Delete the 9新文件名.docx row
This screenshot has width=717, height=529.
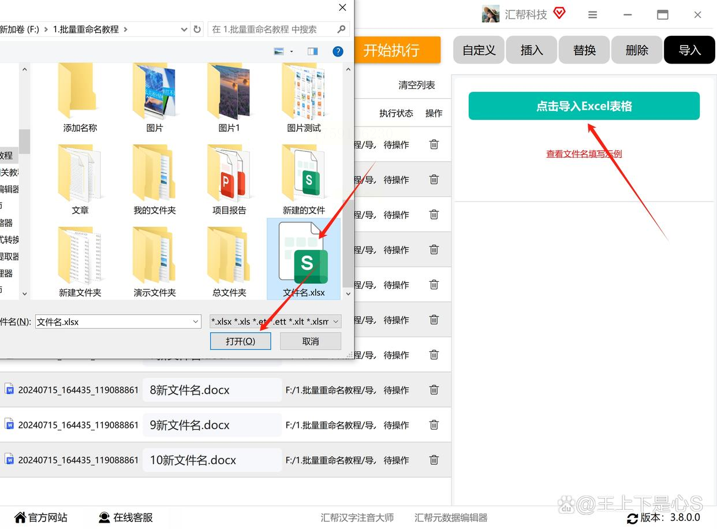tap(434, 425)
